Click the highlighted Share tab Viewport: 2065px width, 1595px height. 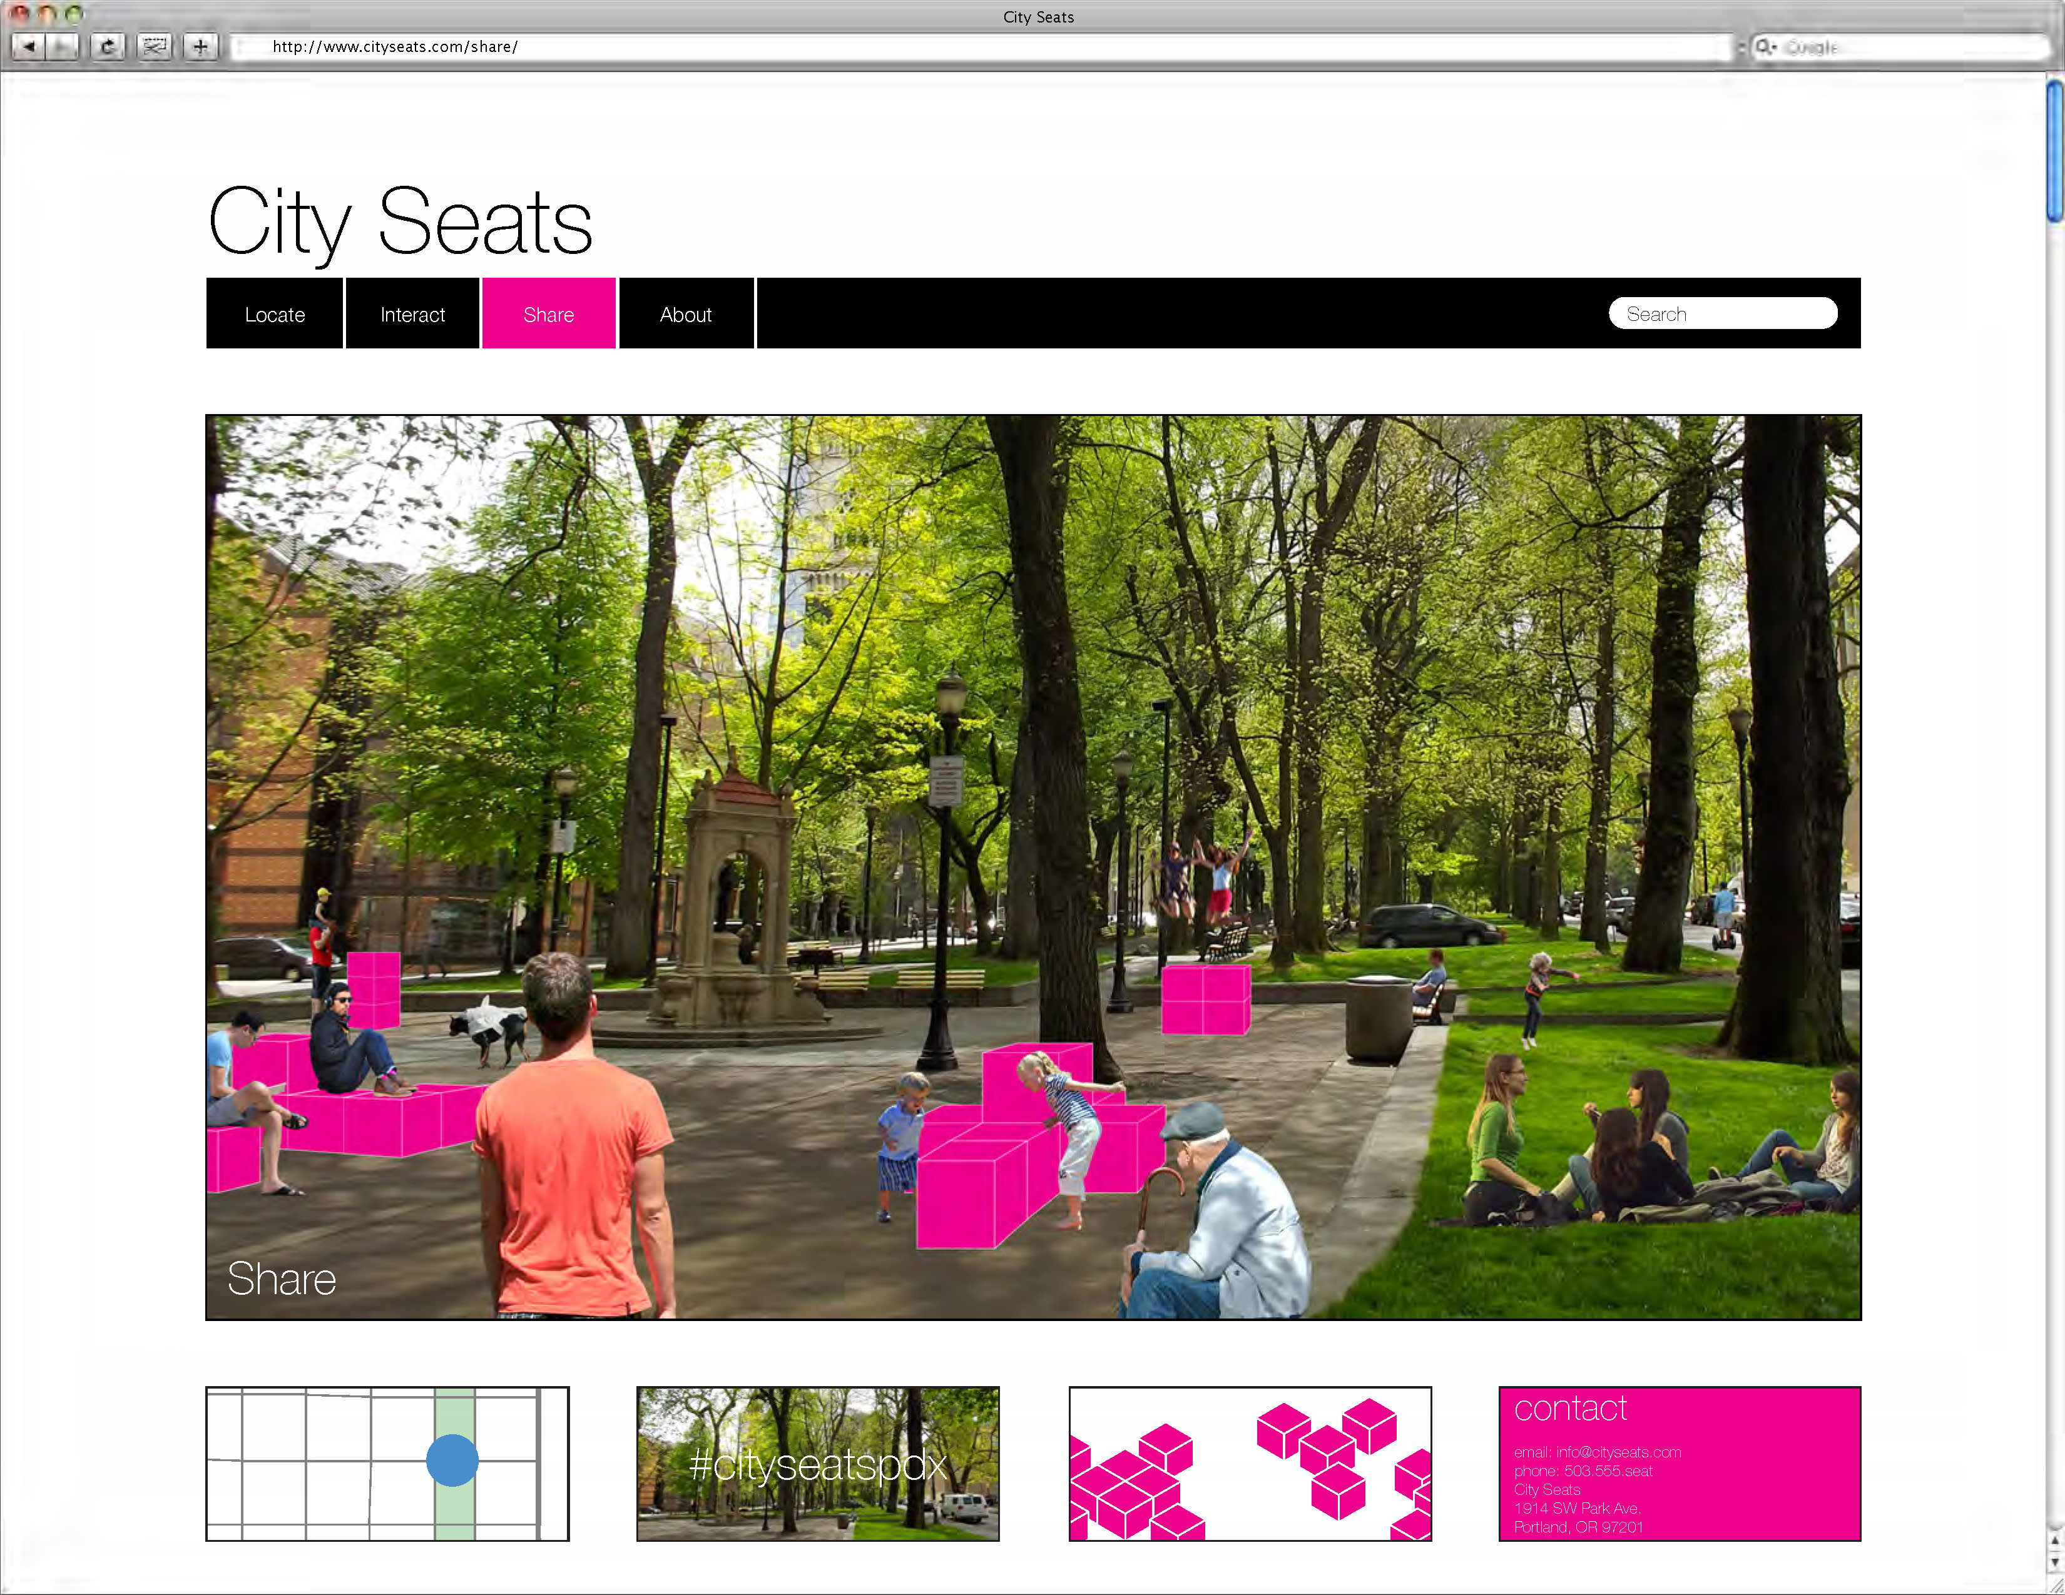tap(548, 315)
